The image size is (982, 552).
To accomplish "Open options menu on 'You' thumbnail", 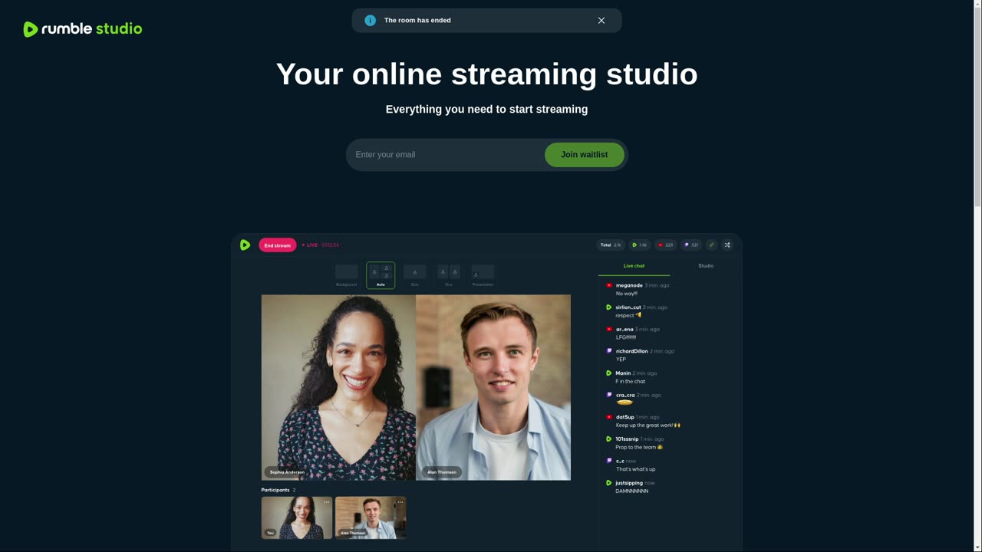I will 326,502.
